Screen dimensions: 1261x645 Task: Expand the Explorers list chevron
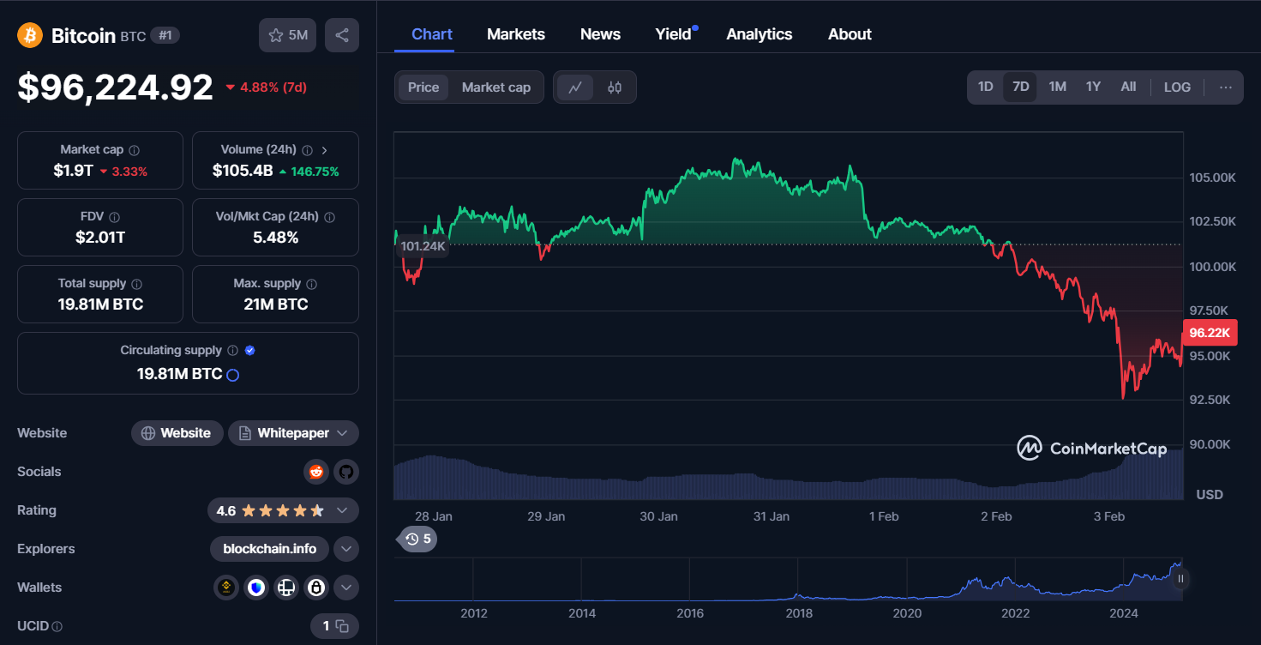[346, 549]
